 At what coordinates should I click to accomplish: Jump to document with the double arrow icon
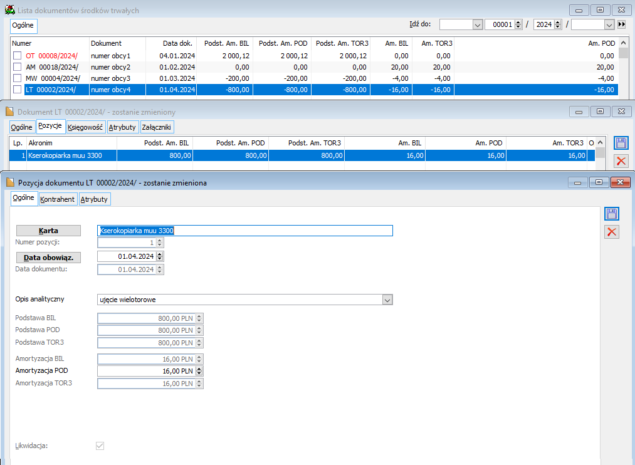click(622, 24)
